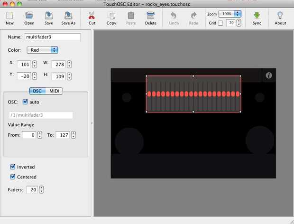Switch to the MIDI tab
The width and height of the screenshot is (294, 224).
coord(54,91)
